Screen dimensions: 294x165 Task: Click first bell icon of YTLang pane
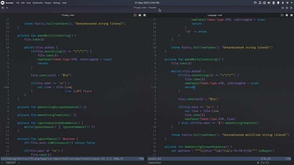[140, 15]
